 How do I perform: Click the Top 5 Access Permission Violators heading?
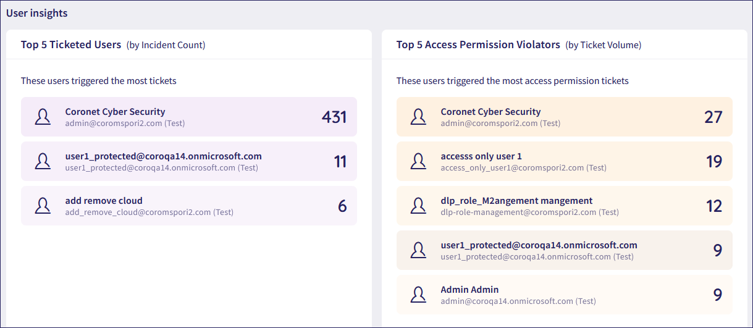click(478, 44)
